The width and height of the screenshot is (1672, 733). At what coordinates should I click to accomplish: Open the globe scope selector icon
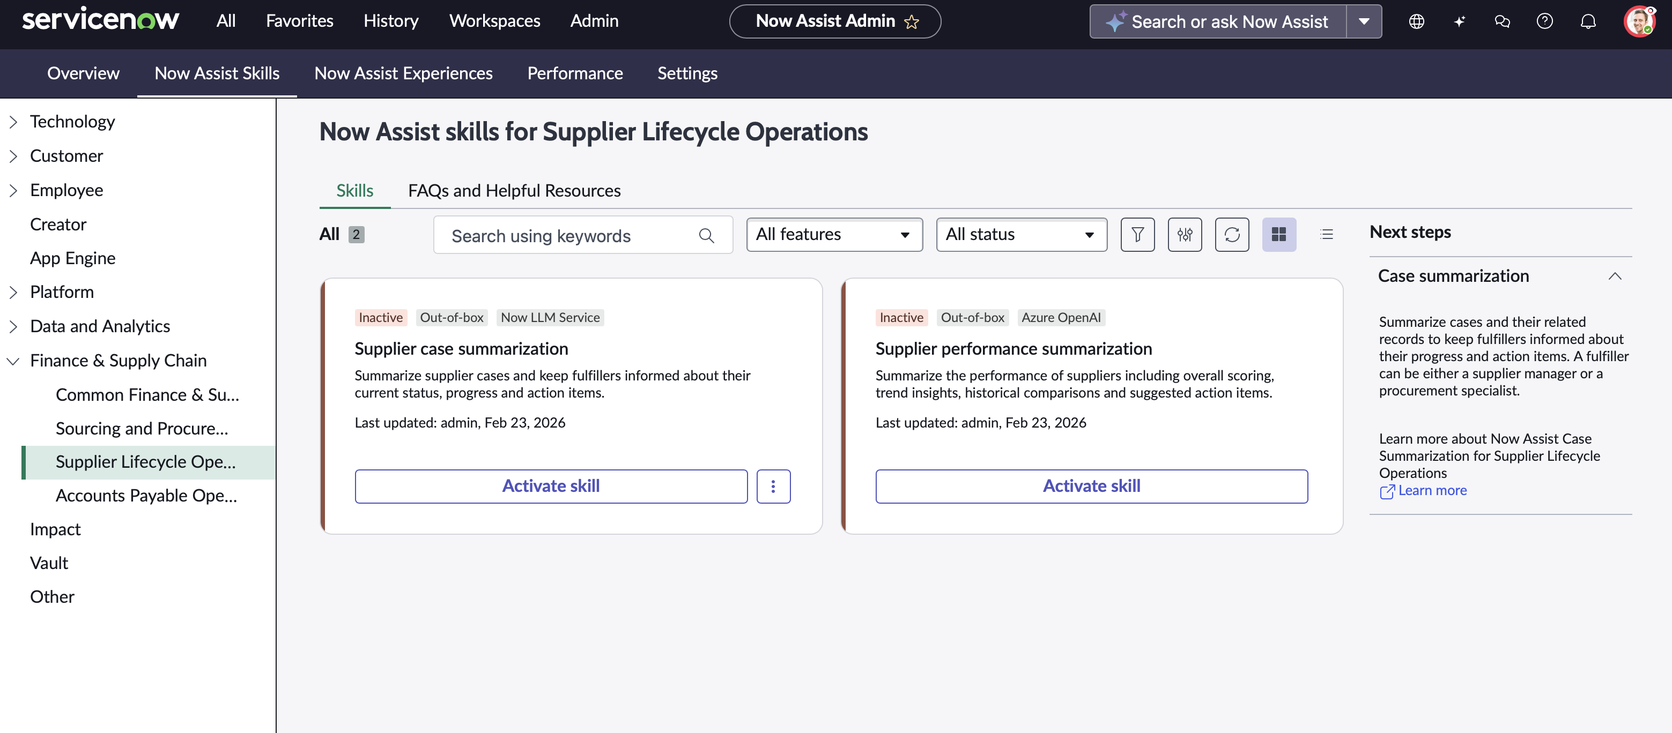1416,21
